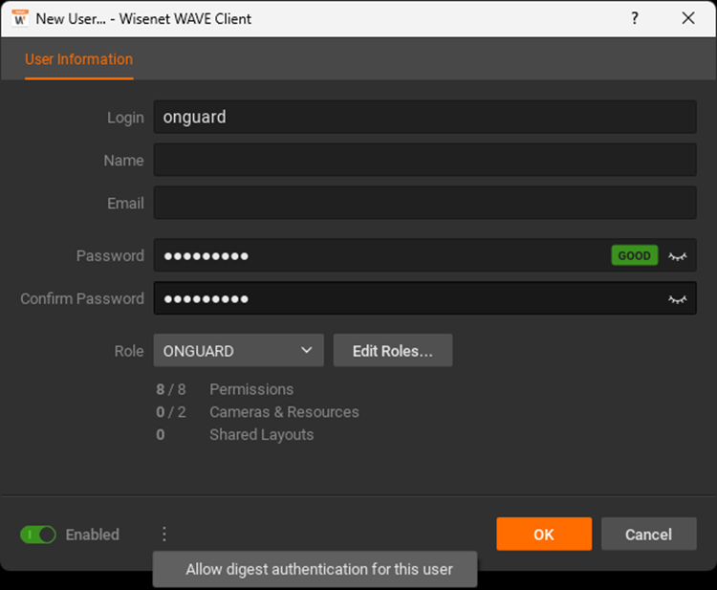Image resolution: width=717 pixels, height=590 pixels.
Task: Click the 0 / 2 Cameras & Resources line
Action: tap(257, 412)
